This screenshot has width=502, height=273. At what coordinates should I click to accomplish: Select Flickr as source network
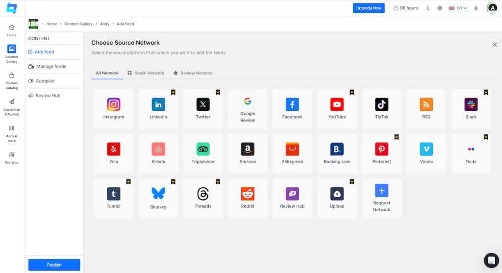pyautogui.click(x=471, y=153)
